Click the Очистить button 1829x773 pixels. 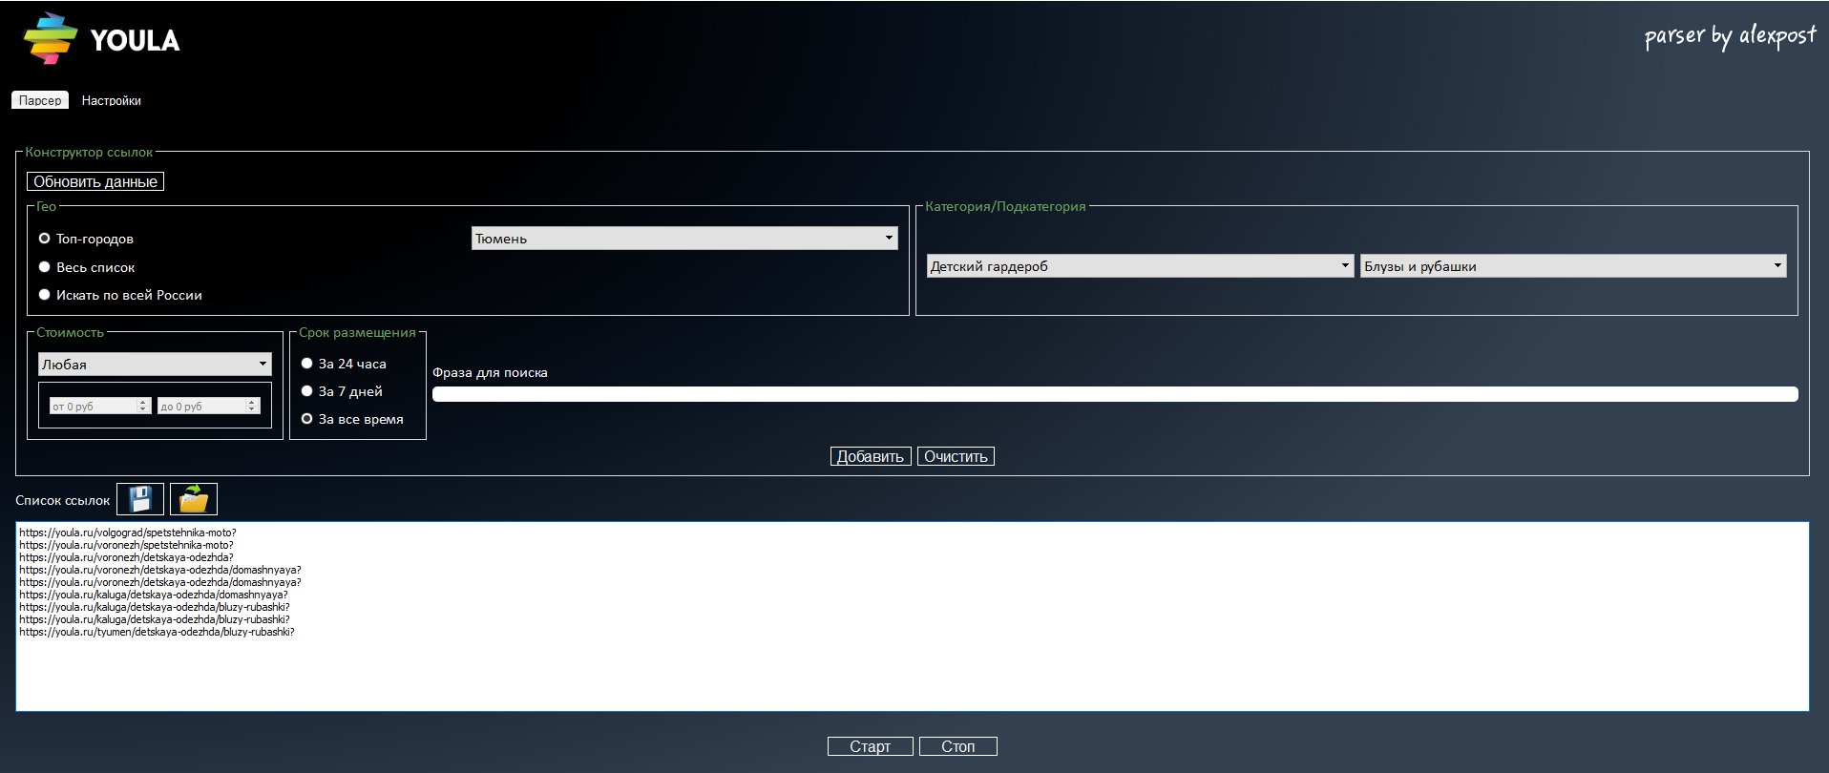coord(956,456)
